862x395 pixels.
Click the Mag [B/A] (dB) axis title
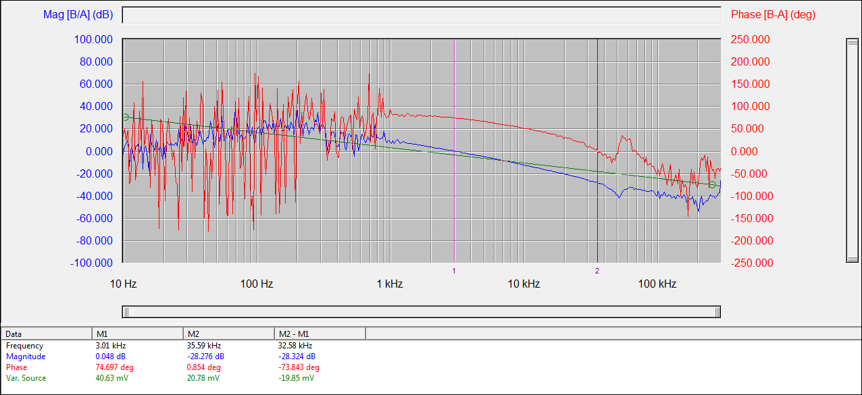pos(78,14)
